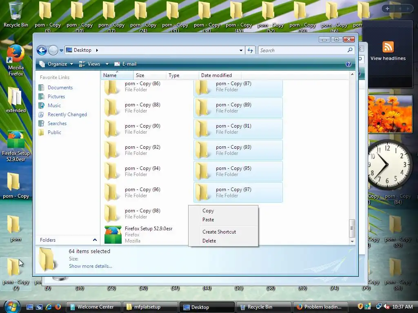Choose Create Shortcut from the context menu
418x313 pixels.
(x=219, y=232)
